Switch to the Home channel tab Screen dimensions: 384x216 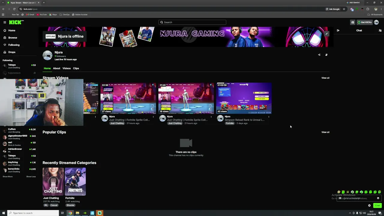[47, 68]
